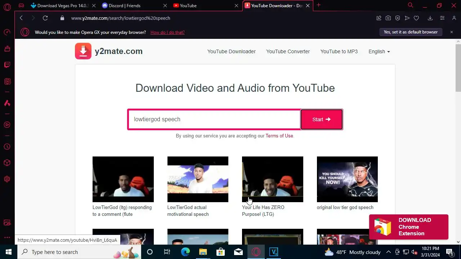The height and width of the screenshot is (259, 461).
Task: Open the GX shopping bag icon in sidebar
Action: point(7,49)
